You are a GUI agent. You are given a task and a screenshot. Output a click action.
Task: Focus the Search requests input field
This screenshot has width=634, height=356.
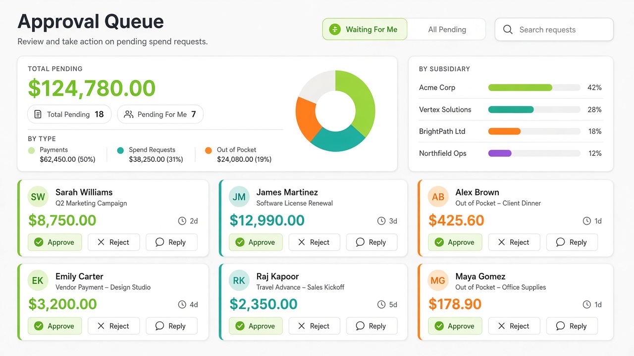point(554,30)
